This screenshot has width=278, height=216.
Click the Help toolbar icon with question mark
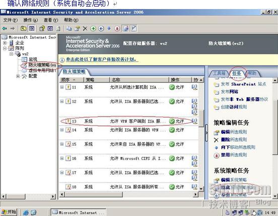pos(42,28)
